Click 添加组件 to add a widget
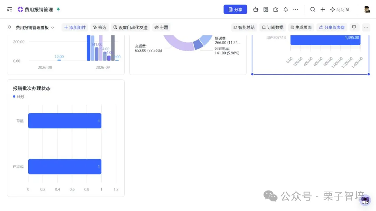 tap(75, 27)
